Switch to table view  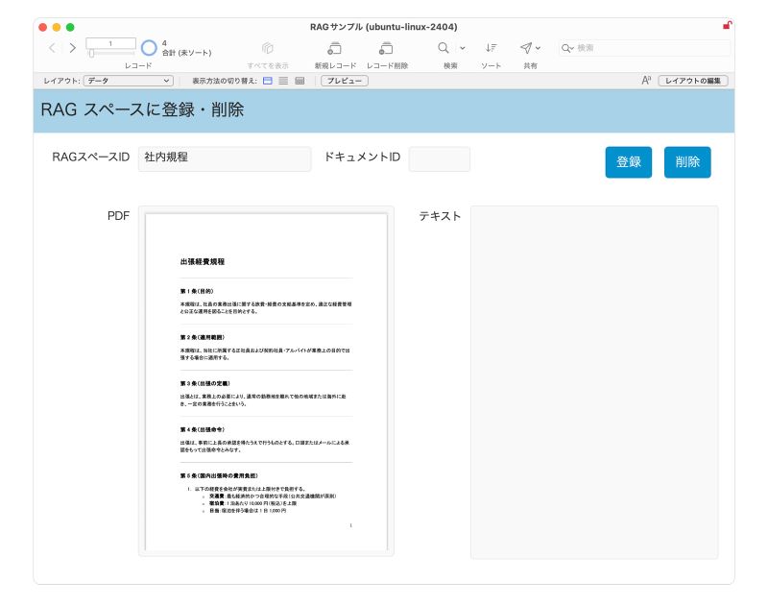[x=300, y=81]
